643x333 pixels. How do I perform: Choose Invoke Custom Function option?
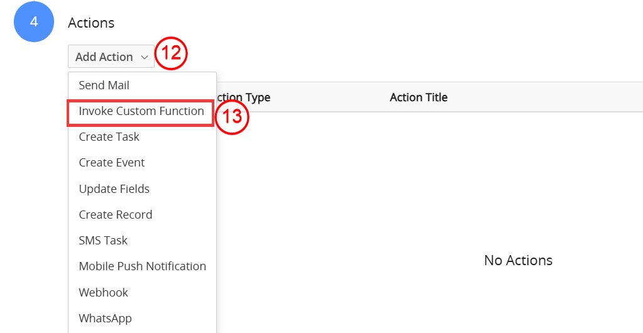pos(141,112)
